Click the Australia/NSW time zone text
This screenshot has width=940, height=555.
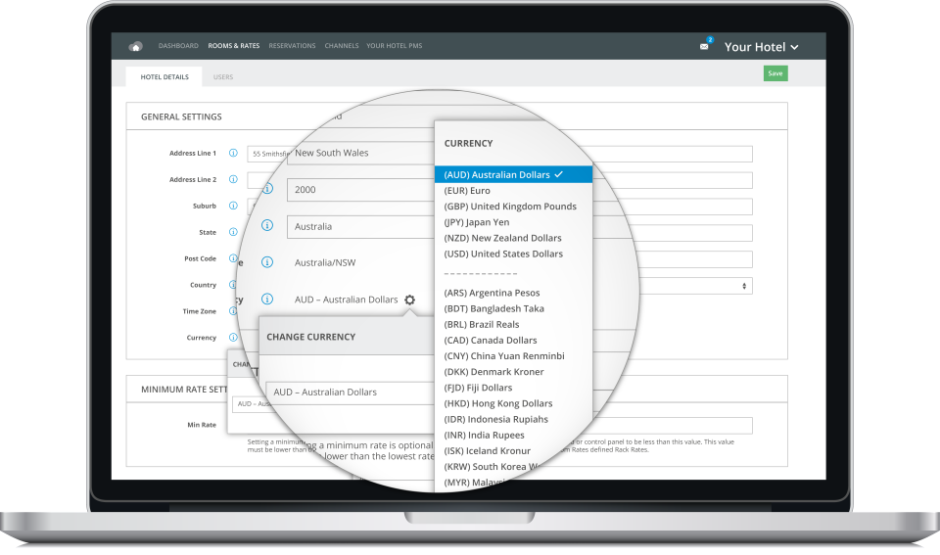click(325, 262)
